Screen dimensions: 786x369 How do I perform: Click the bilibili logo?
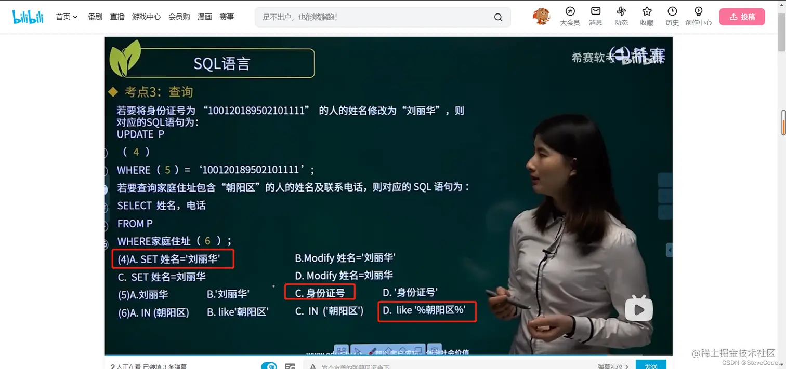pyautogui.click(x=28, y=16)
